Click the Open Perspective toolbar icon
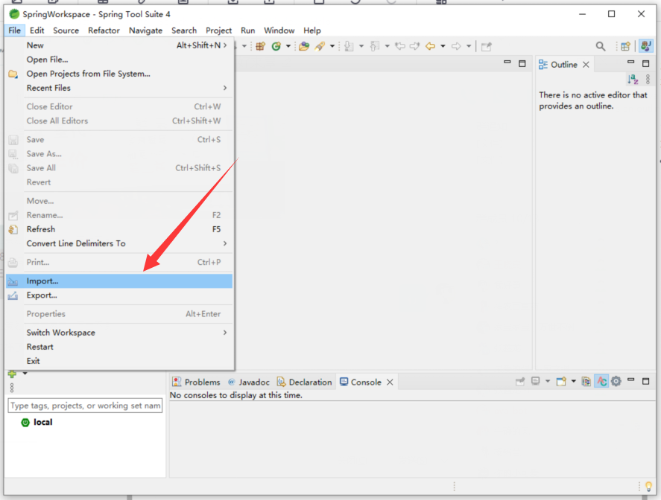 click(625, 46)
